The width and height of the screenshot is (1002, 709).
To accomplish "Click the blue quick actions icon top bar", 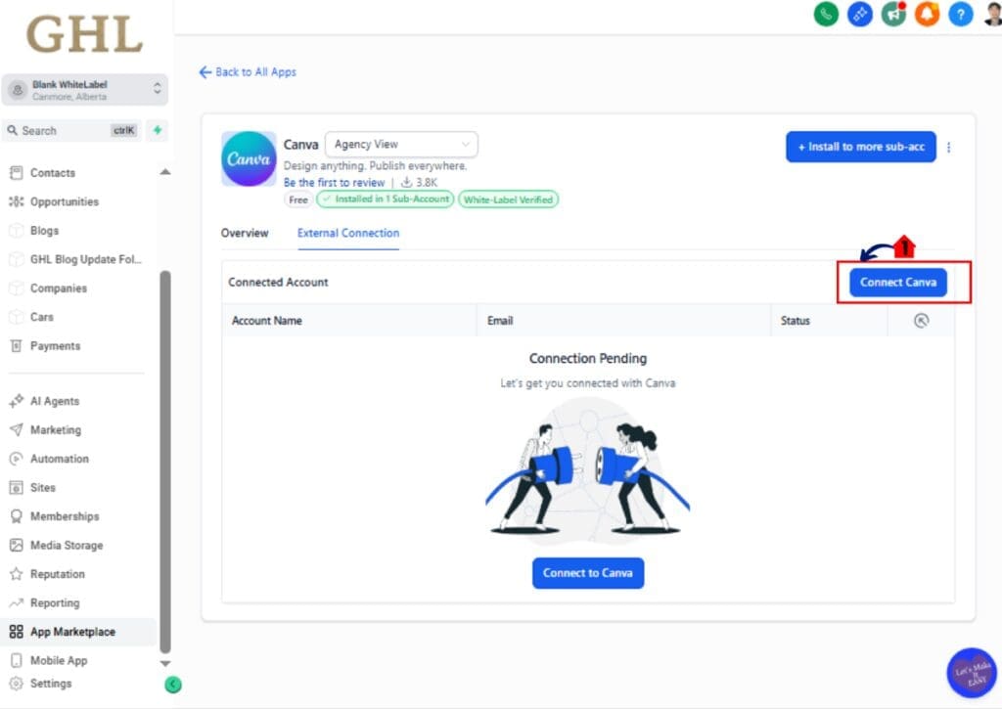I will [x=859, y=15].
